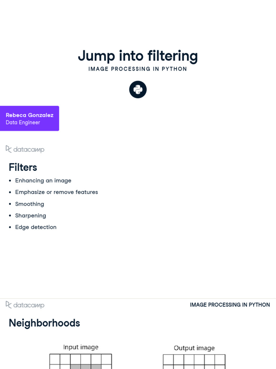The height and width of the screenshot is (369, 276).
Task: Click the Output image label
Action: click(x=194, y=348)
